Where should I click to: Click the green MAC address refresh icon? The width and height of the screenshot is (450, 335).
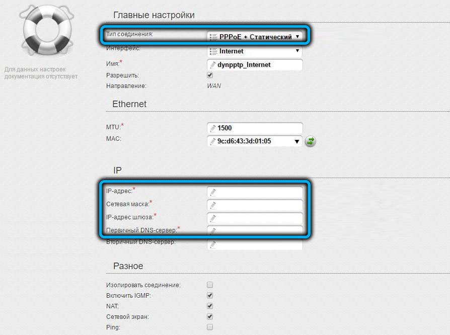point(311,141)
